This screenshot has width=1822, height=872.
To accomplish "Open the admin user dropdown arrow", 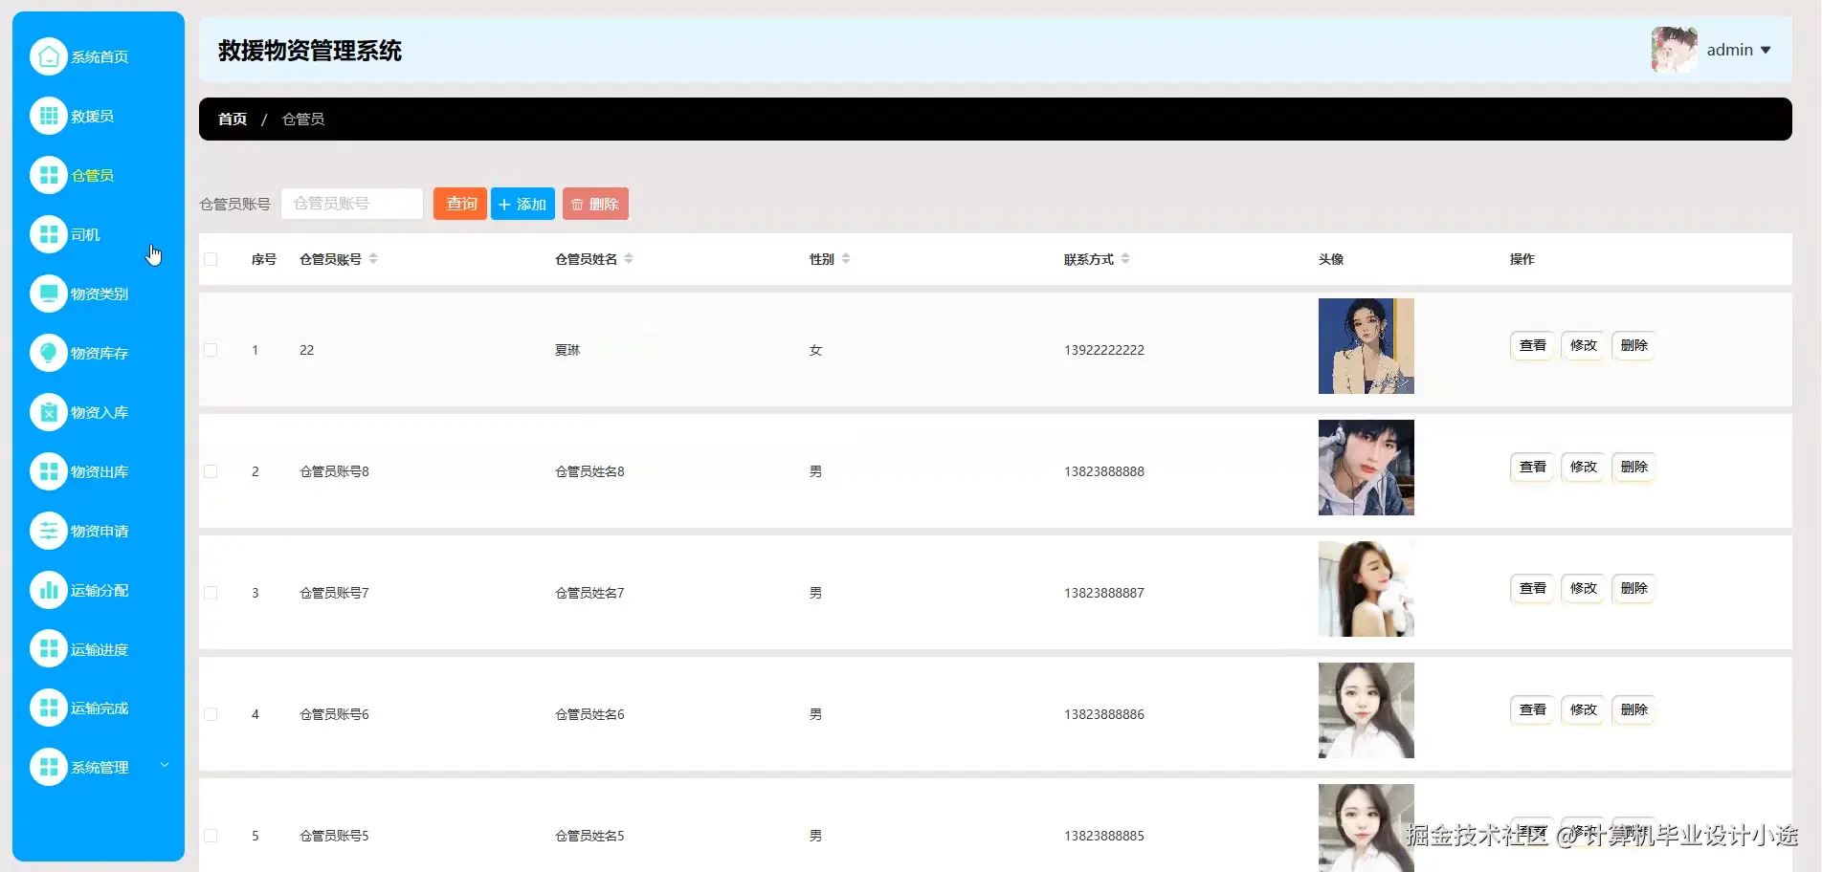I will pyautogui.click(x=1766, y=50).
